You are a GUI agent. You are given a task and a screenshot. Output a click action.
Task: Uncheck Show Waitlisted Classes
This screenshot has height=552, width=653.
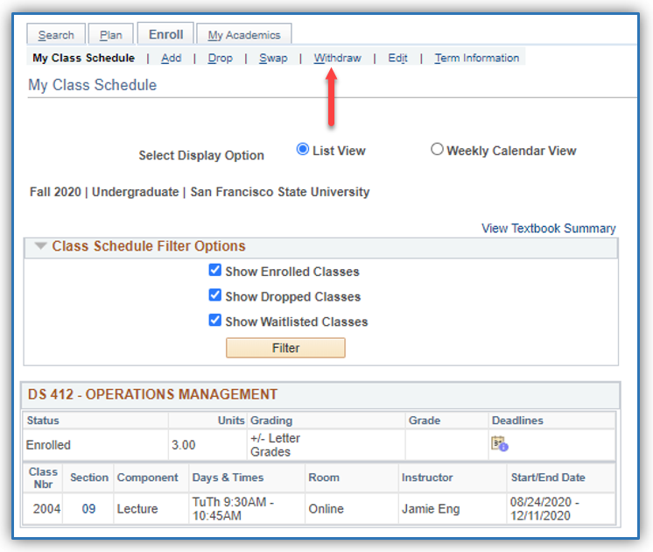(x=214, y=320)
